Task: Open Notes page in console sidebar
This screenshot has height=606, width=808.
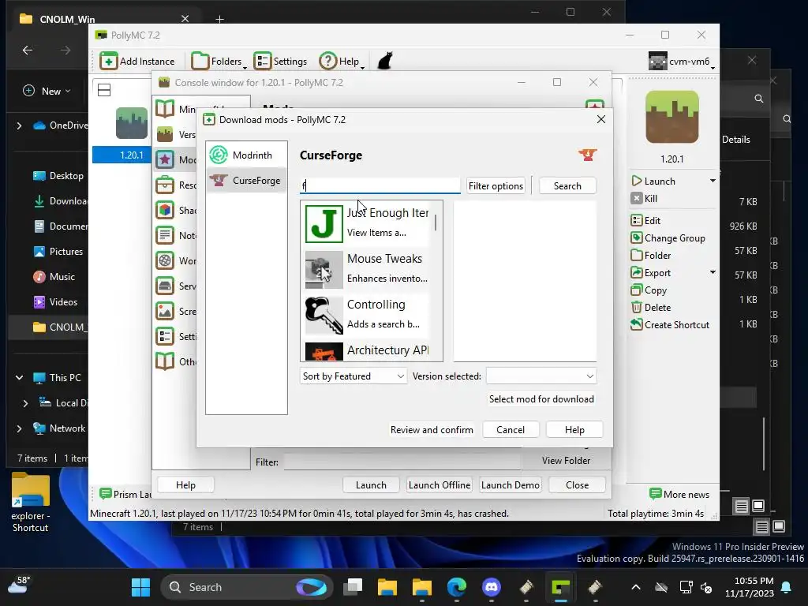Action: pos(176,235)
